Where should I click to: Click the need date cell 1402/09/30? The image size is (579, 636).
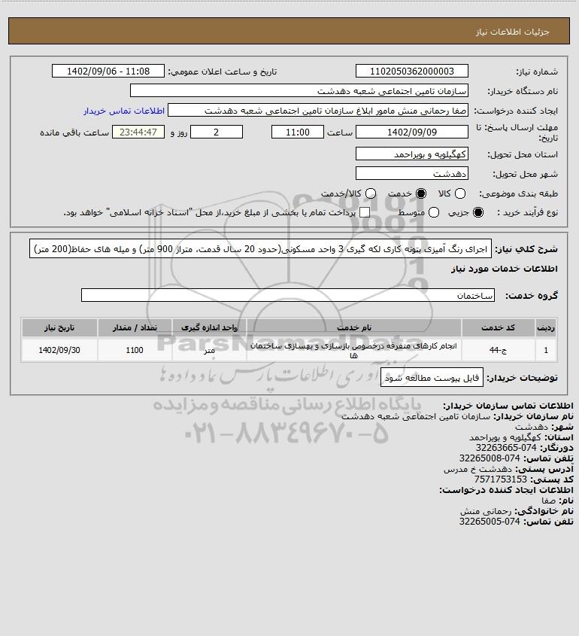tap(59, 350)
